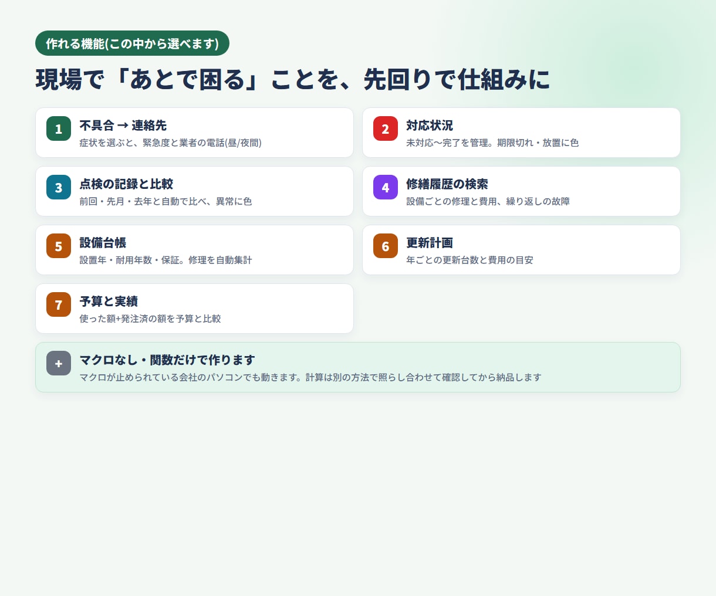Click the orange number 6 badge
Screen dimensions: 716x596
tap(386, 246)
